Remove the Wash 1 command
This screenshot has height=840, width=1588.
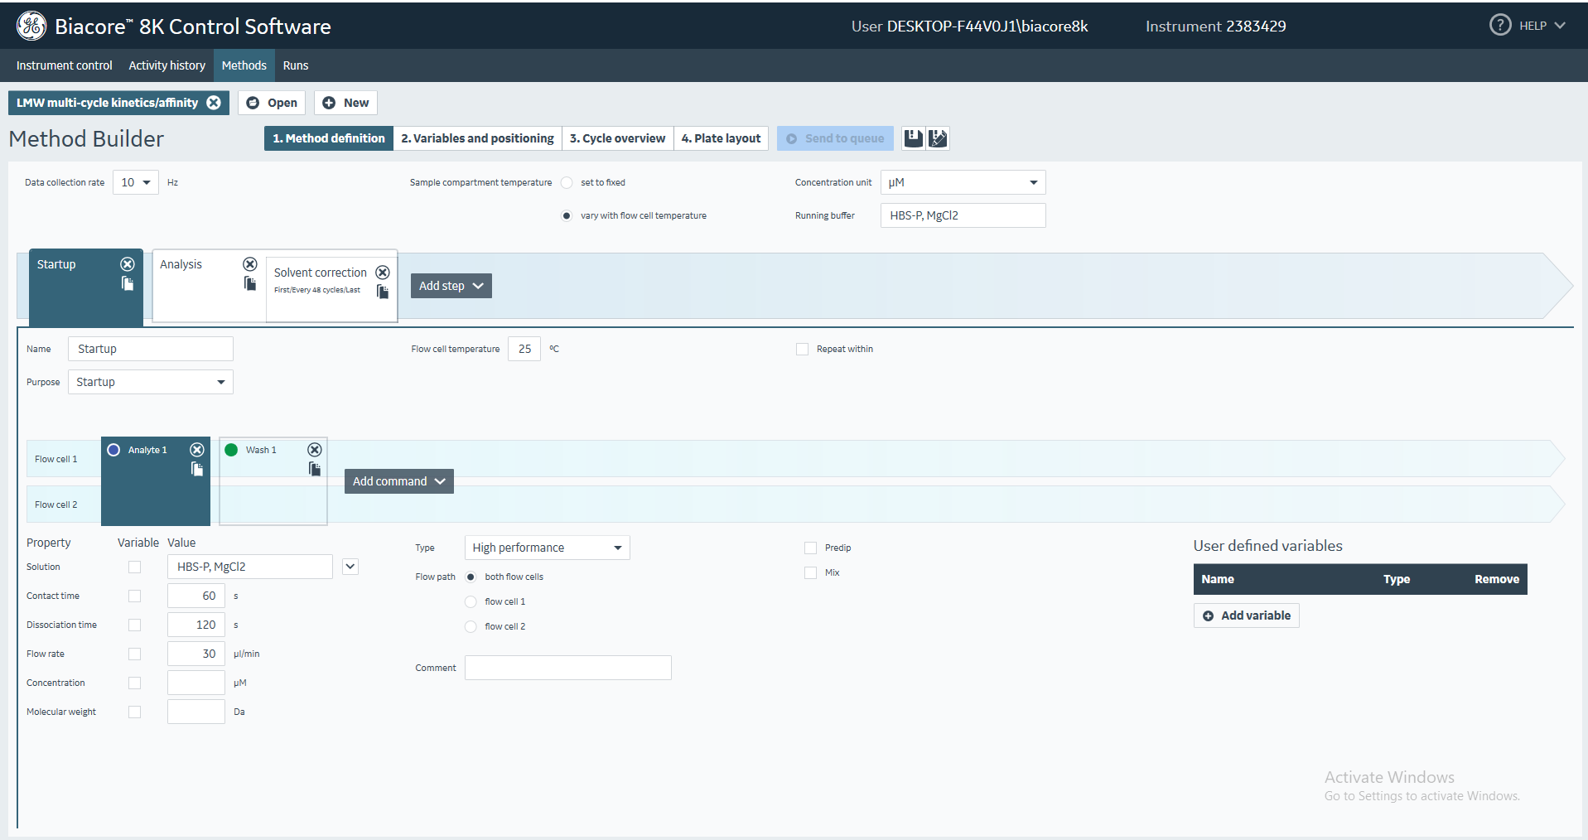pos(315,450)
